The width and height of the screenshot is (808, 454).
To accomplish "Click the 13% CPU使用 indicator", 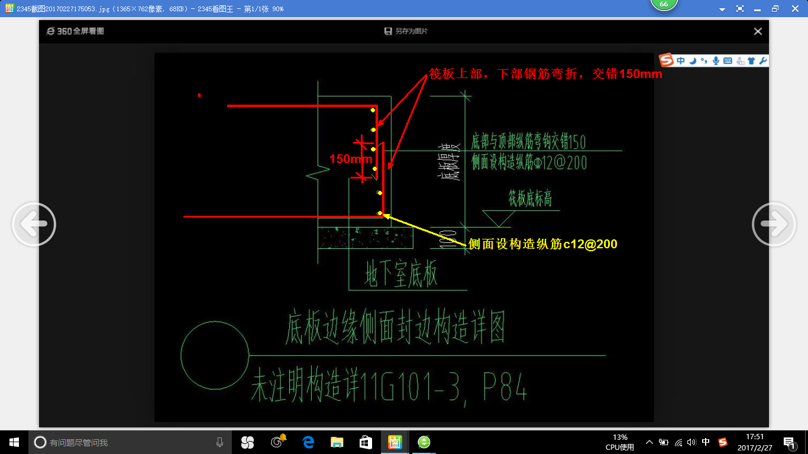I will [620, 442].
